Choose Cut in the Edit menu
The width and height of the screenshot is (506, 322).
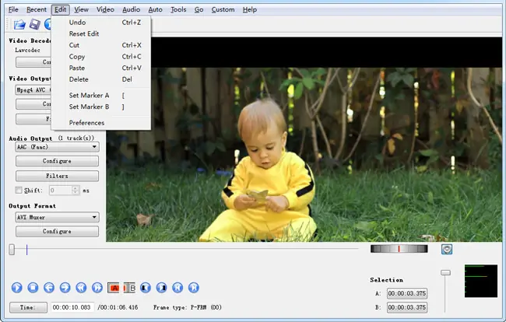tap(101, 45)
